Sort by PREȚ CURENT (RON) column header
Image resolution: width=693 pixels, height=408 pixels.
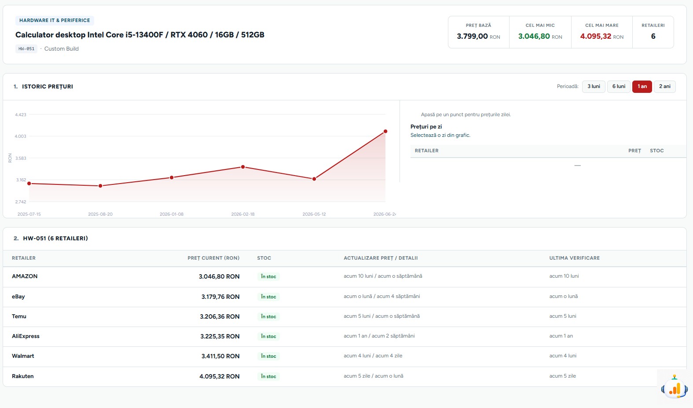[x=213, y=258]
